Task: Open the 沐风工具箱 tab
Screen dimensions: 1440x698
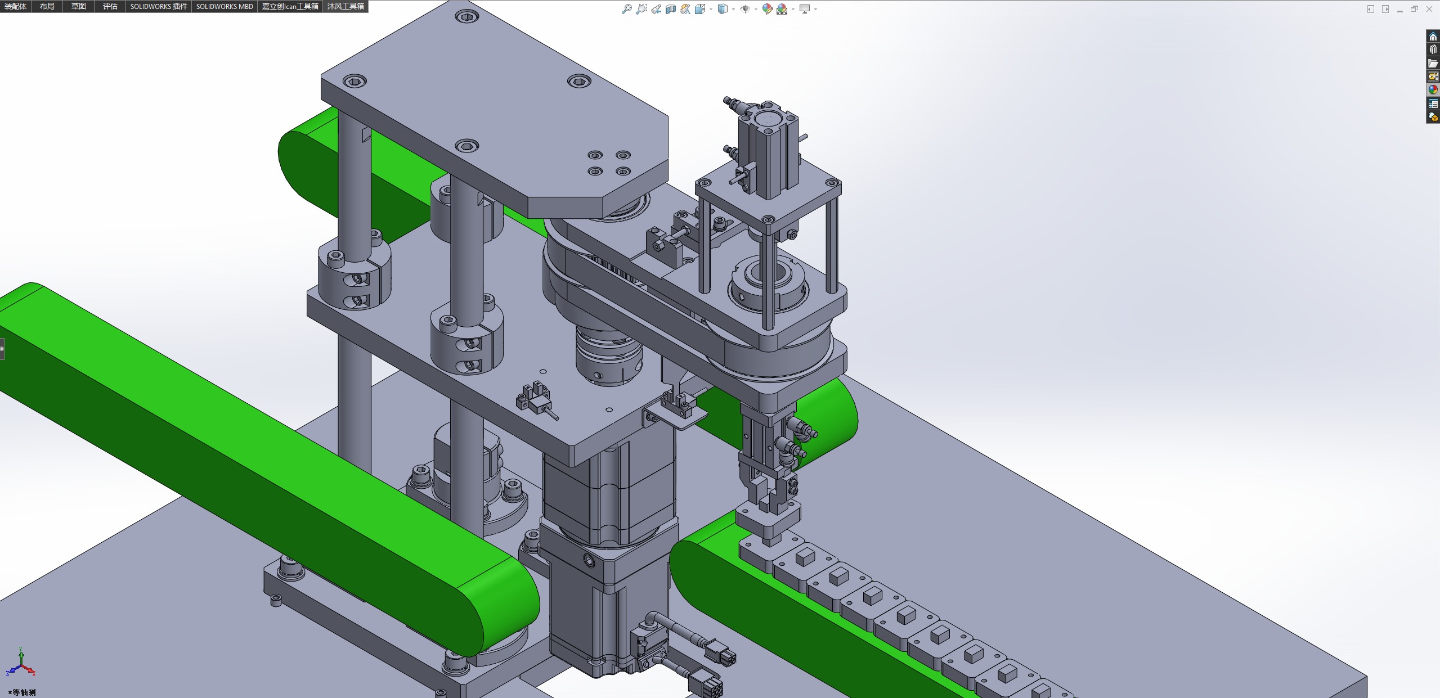Action: (x=346, y=6)
